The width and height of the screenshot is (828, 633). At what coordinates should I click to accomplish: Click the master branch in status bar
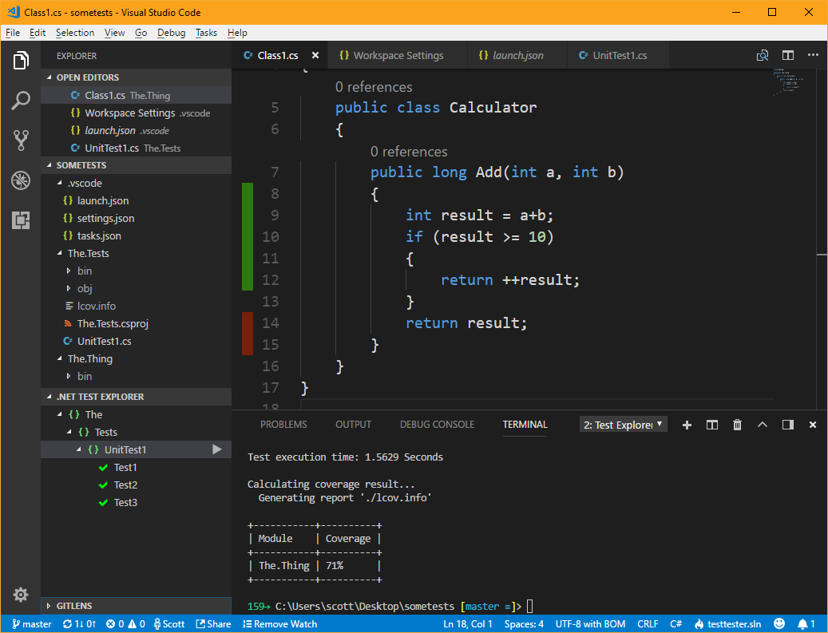point(32,624)
